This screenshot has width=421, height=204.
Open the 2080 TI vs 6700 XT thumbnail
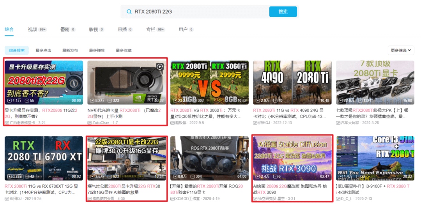point(44,158)
